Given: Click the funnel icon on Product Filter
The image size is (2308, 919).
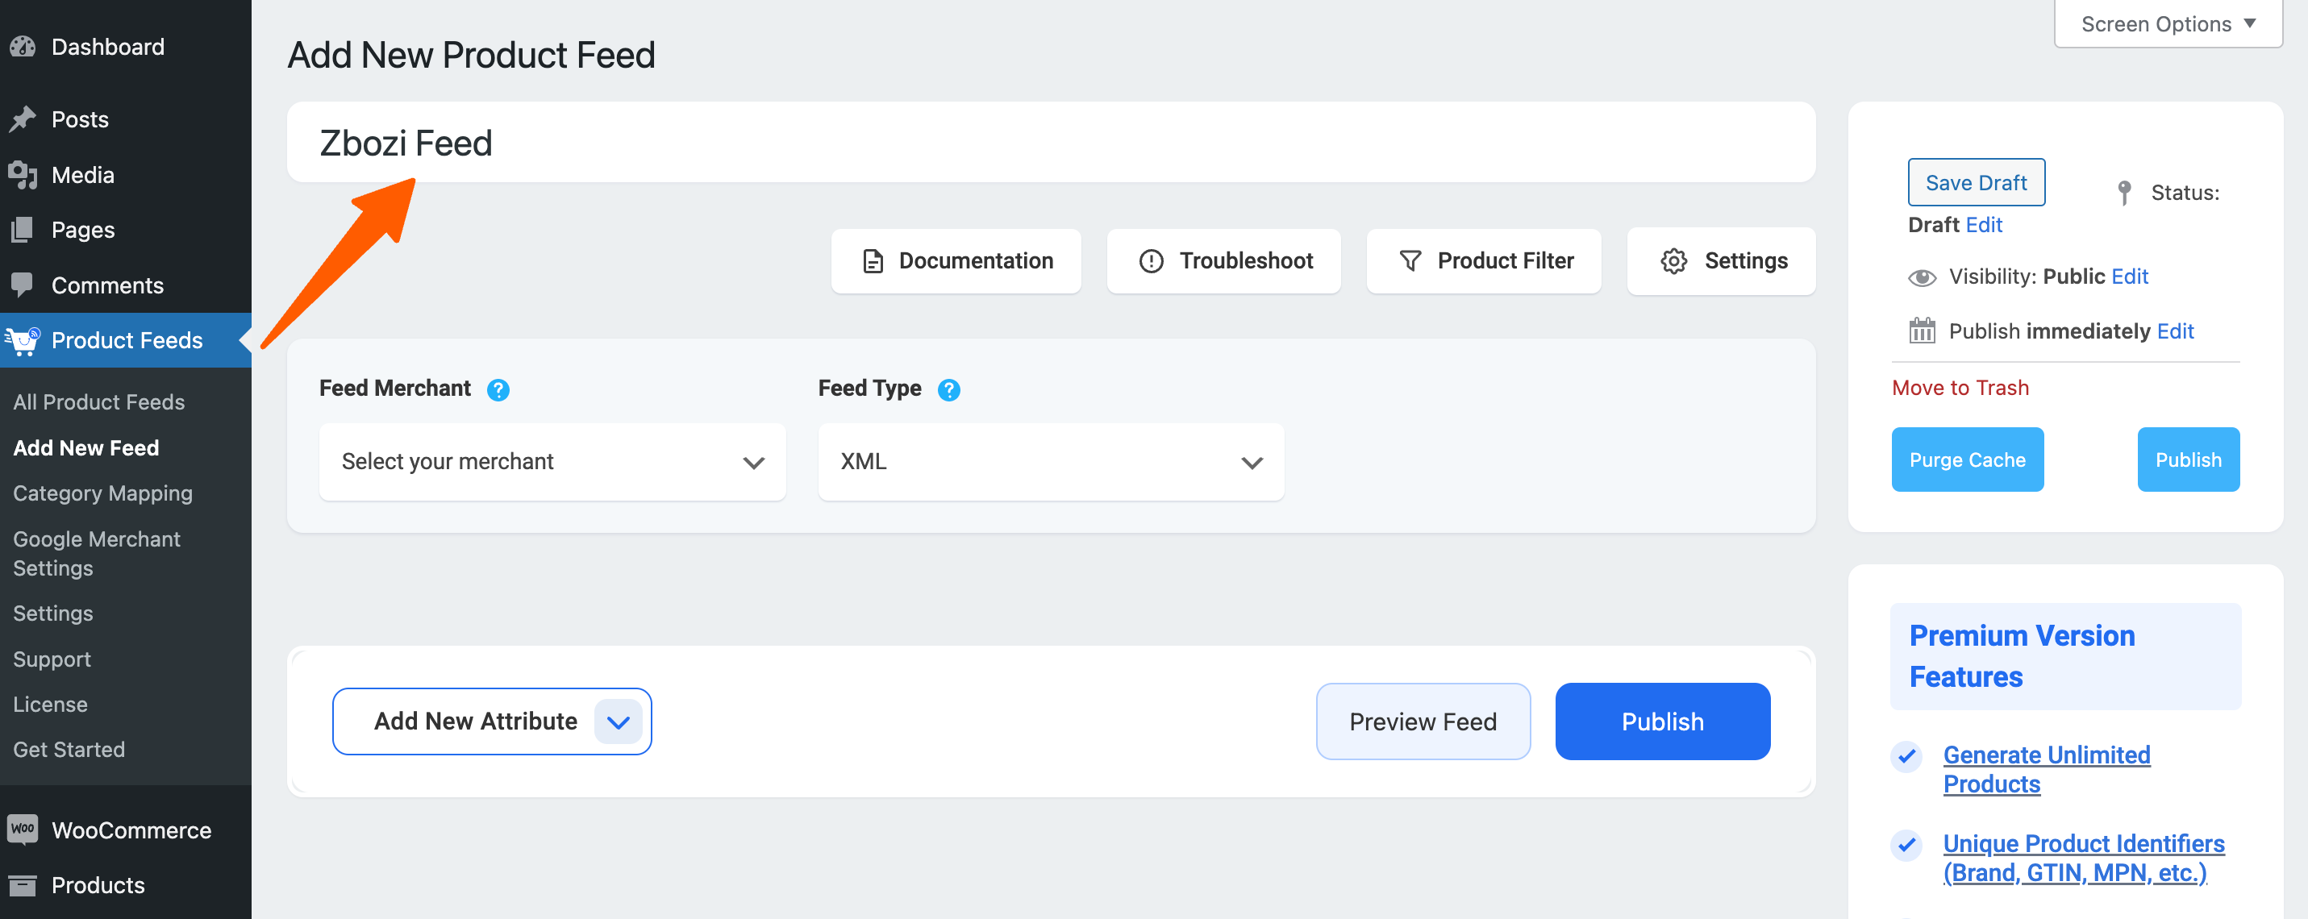Looking at the screenshot, I should tap(1410, 260).
